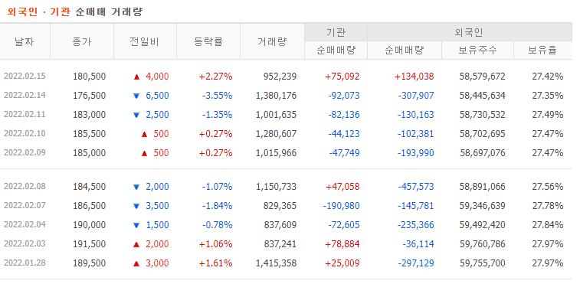Click foreigner net sell -307,907

coord(416,96)
